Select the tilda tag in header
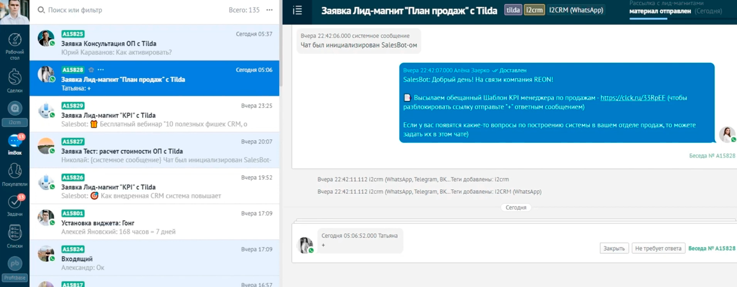The image size is (737, 287). coord(513,10)
